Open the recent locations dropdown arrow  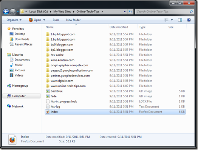(x=18, y=12)
